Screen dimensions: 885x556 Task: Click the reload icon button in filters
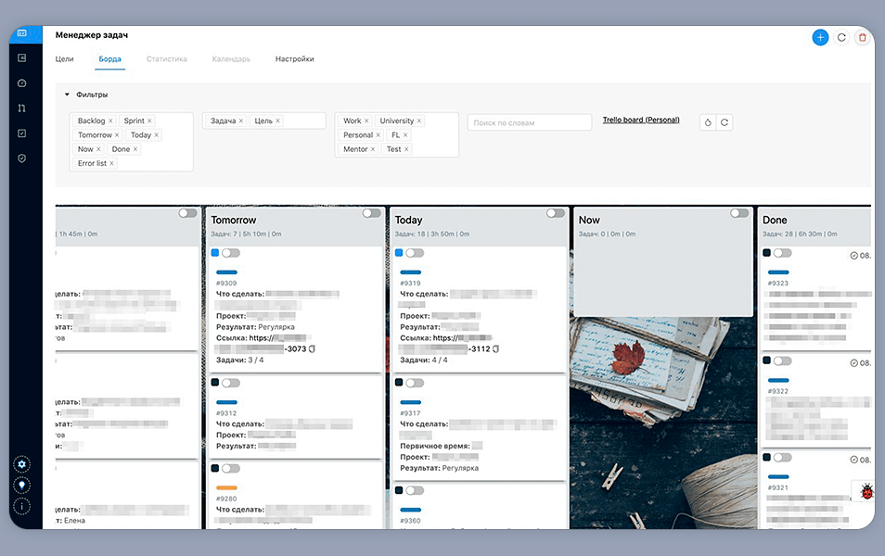725,122
